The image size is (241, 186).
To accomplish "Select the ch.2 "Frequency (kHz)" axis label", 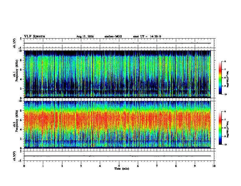I will tap(17, 121).
